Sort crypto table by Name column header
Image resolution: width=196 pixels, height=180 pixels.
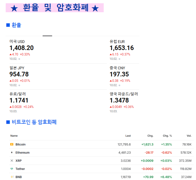point(14,136)
